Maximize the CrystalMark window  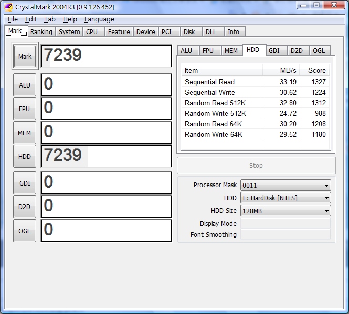coord(316,5)
